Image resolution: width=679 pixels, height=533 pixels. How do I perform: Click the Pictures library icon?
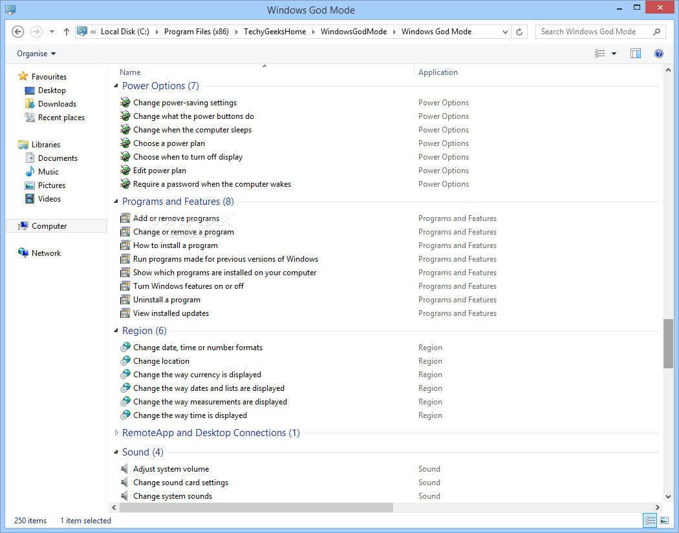30,185
